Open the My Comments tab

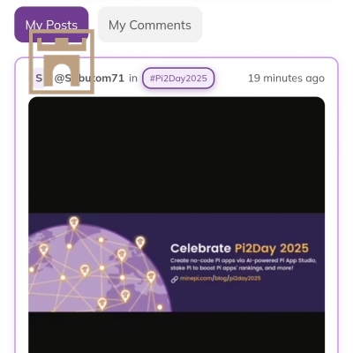point(150,25)
